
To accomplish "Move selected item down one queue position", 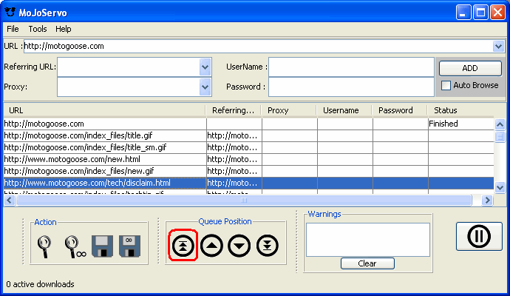I will click(x=239, y=246).
